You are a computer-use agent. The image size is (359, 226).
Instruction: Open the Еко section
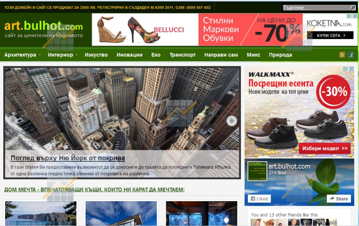click(x=156, y=55)
